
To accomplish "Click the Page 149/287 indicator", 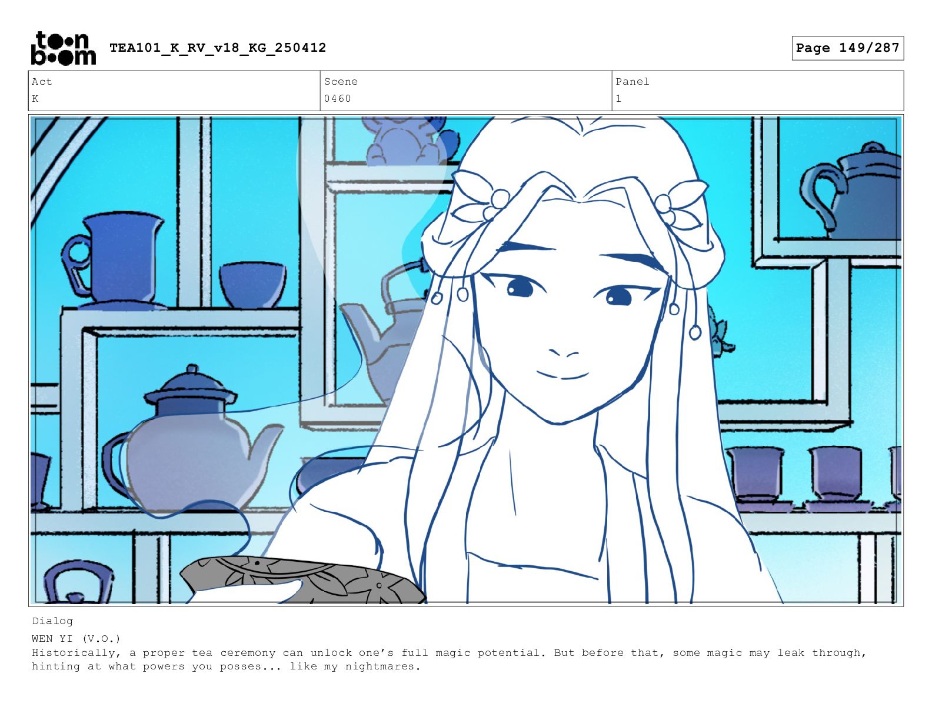I will click(x=847, y=48).
